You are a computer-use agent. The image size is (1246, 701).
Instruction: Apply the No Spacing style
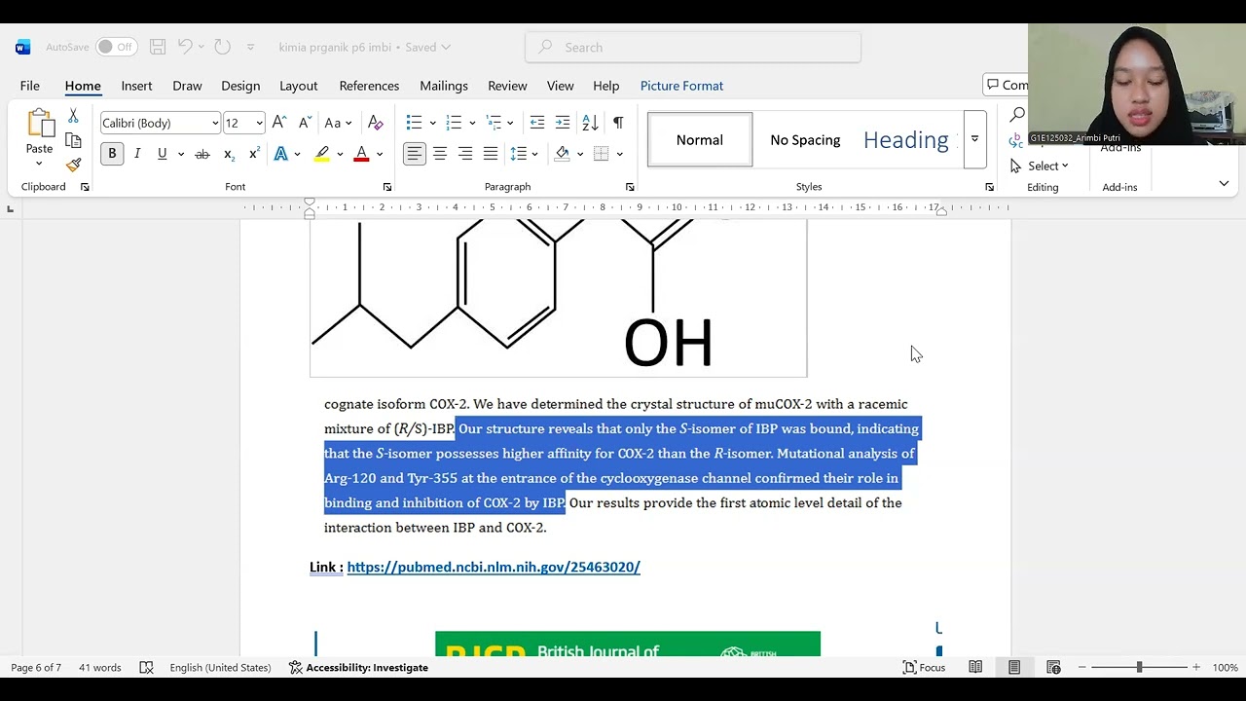coord(805,140)
